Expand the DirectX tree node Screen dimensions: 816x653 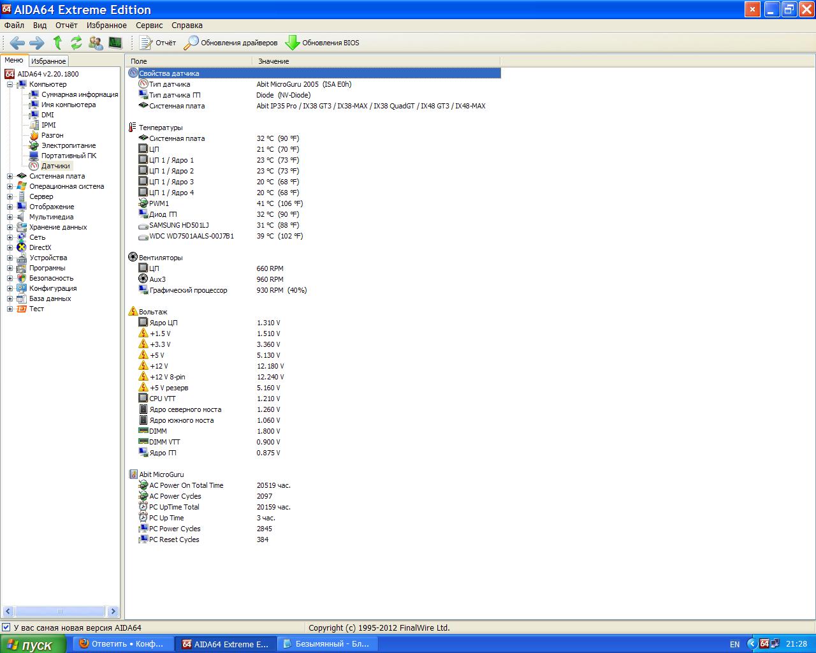pos(10,247)
